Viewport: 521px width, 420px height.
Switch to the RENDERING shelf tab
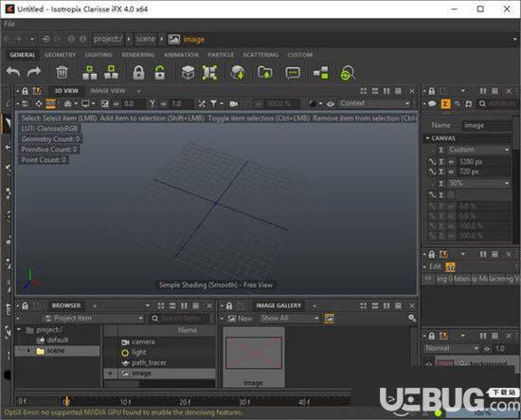click(x=138, y=55)
